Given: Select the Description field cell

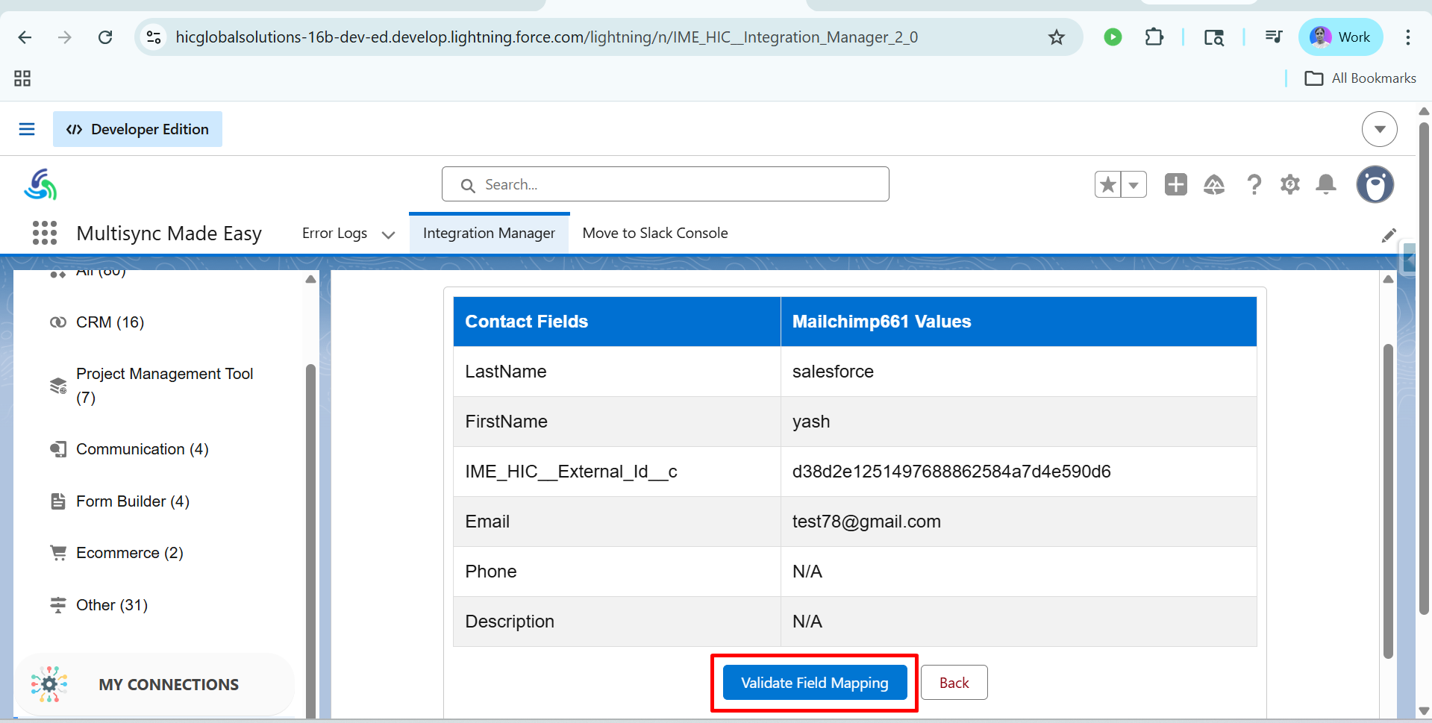Looking at the screenshot, I should [617, 622].
